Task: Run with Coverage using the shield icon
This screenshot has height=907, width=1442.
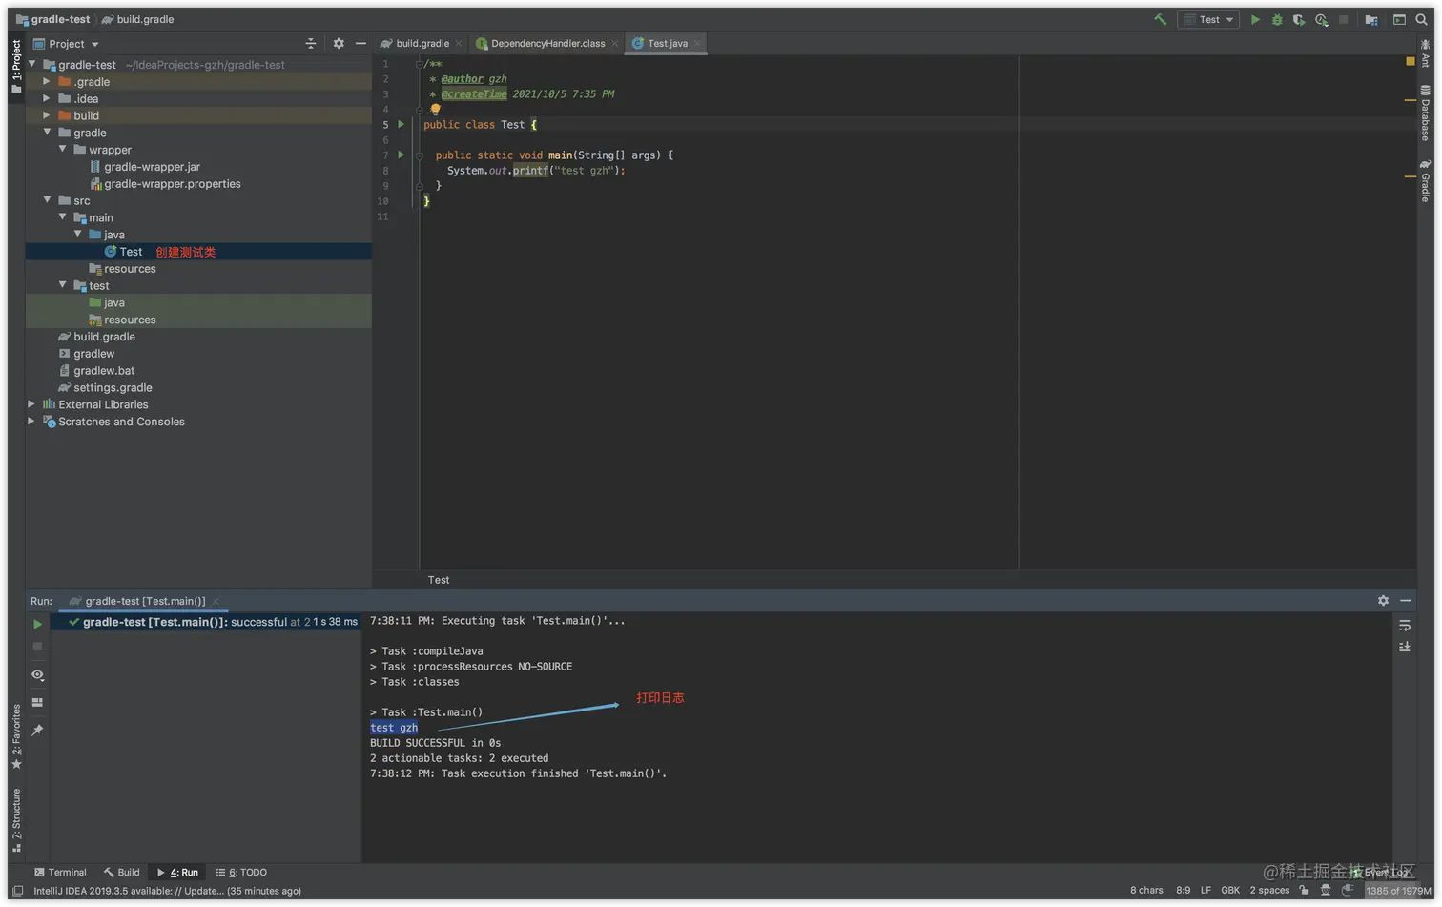Action: (1299, 19)
